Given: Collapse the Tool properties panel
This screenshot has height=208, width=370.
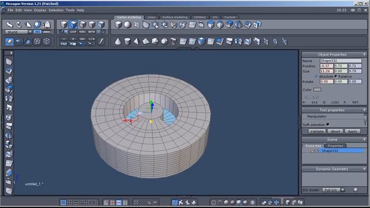Looking at the screenshot, I should coord(364,110).
